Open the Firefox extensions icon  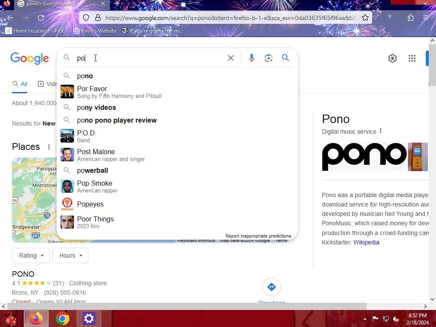point(410,18)
